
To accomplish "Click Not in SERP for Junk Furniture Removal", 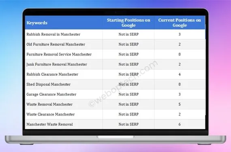I will click(128, 64).
